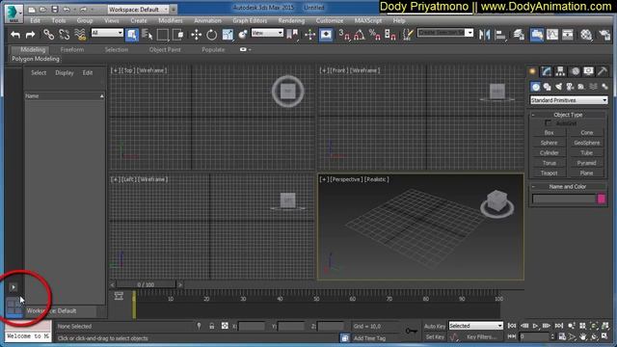Toggle the 3D Snaps button
This screenshot has height=347, width=617.
coord(344,35)
